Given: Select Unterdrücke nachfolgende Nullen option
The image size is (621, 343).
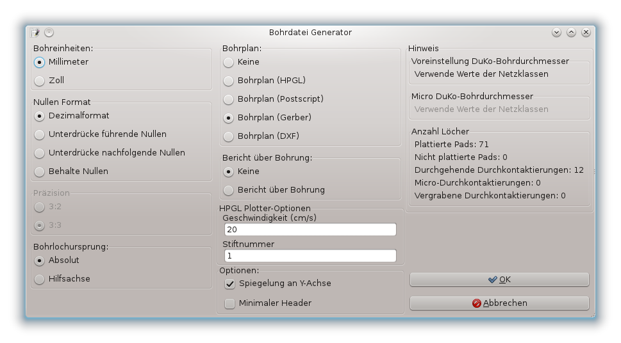Looking at the screenshot, I should pos(110,153).
